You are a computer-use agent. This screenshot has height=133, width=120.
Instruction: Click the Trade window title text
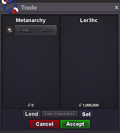click(x=29, y=8)
